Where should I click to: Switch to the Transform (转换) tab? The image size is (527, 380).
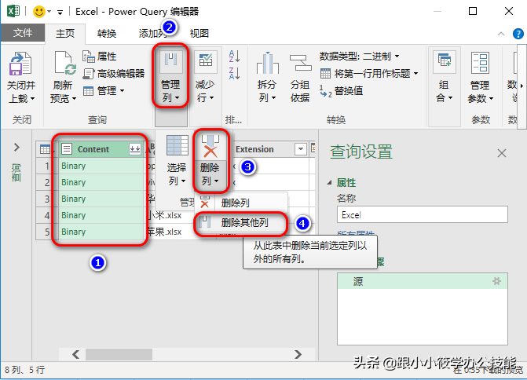(x=107, y=33)
